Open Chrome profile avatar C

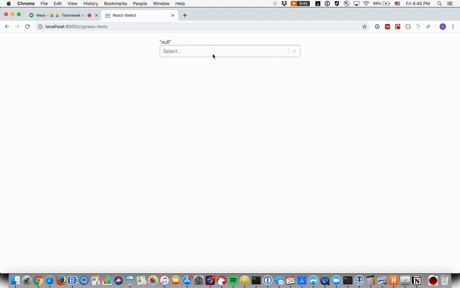pos(443,26)
